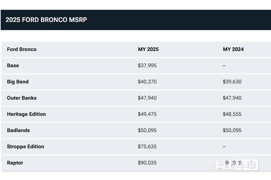The width and height of the screenshot is (271, 180).
Task: Click the $90,035 Raptor 2025 price
Action: pos(147,163)
